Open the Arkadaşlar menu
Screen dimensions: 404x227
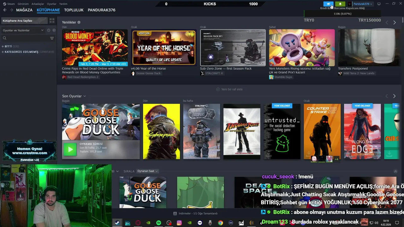click(x=38, y=4)
